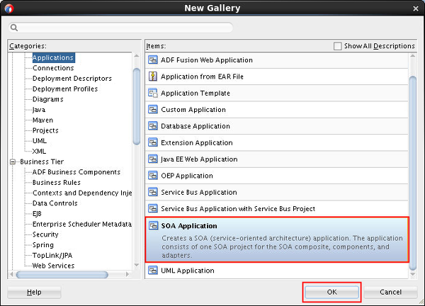425x306 pixels.
Task: Click the Cancel button
Action: tap(390, 292)
